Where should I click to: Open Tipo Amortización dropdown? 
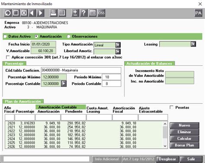click(x=118, y=45)
